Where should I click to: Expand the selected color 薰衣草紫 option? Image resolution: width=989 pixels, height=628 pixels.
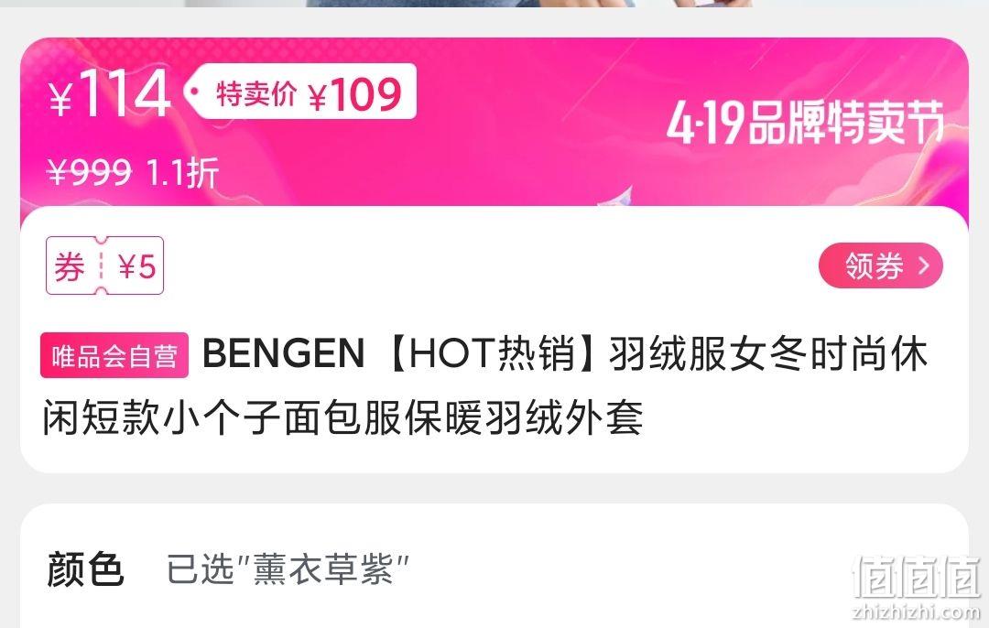point(288,569)
